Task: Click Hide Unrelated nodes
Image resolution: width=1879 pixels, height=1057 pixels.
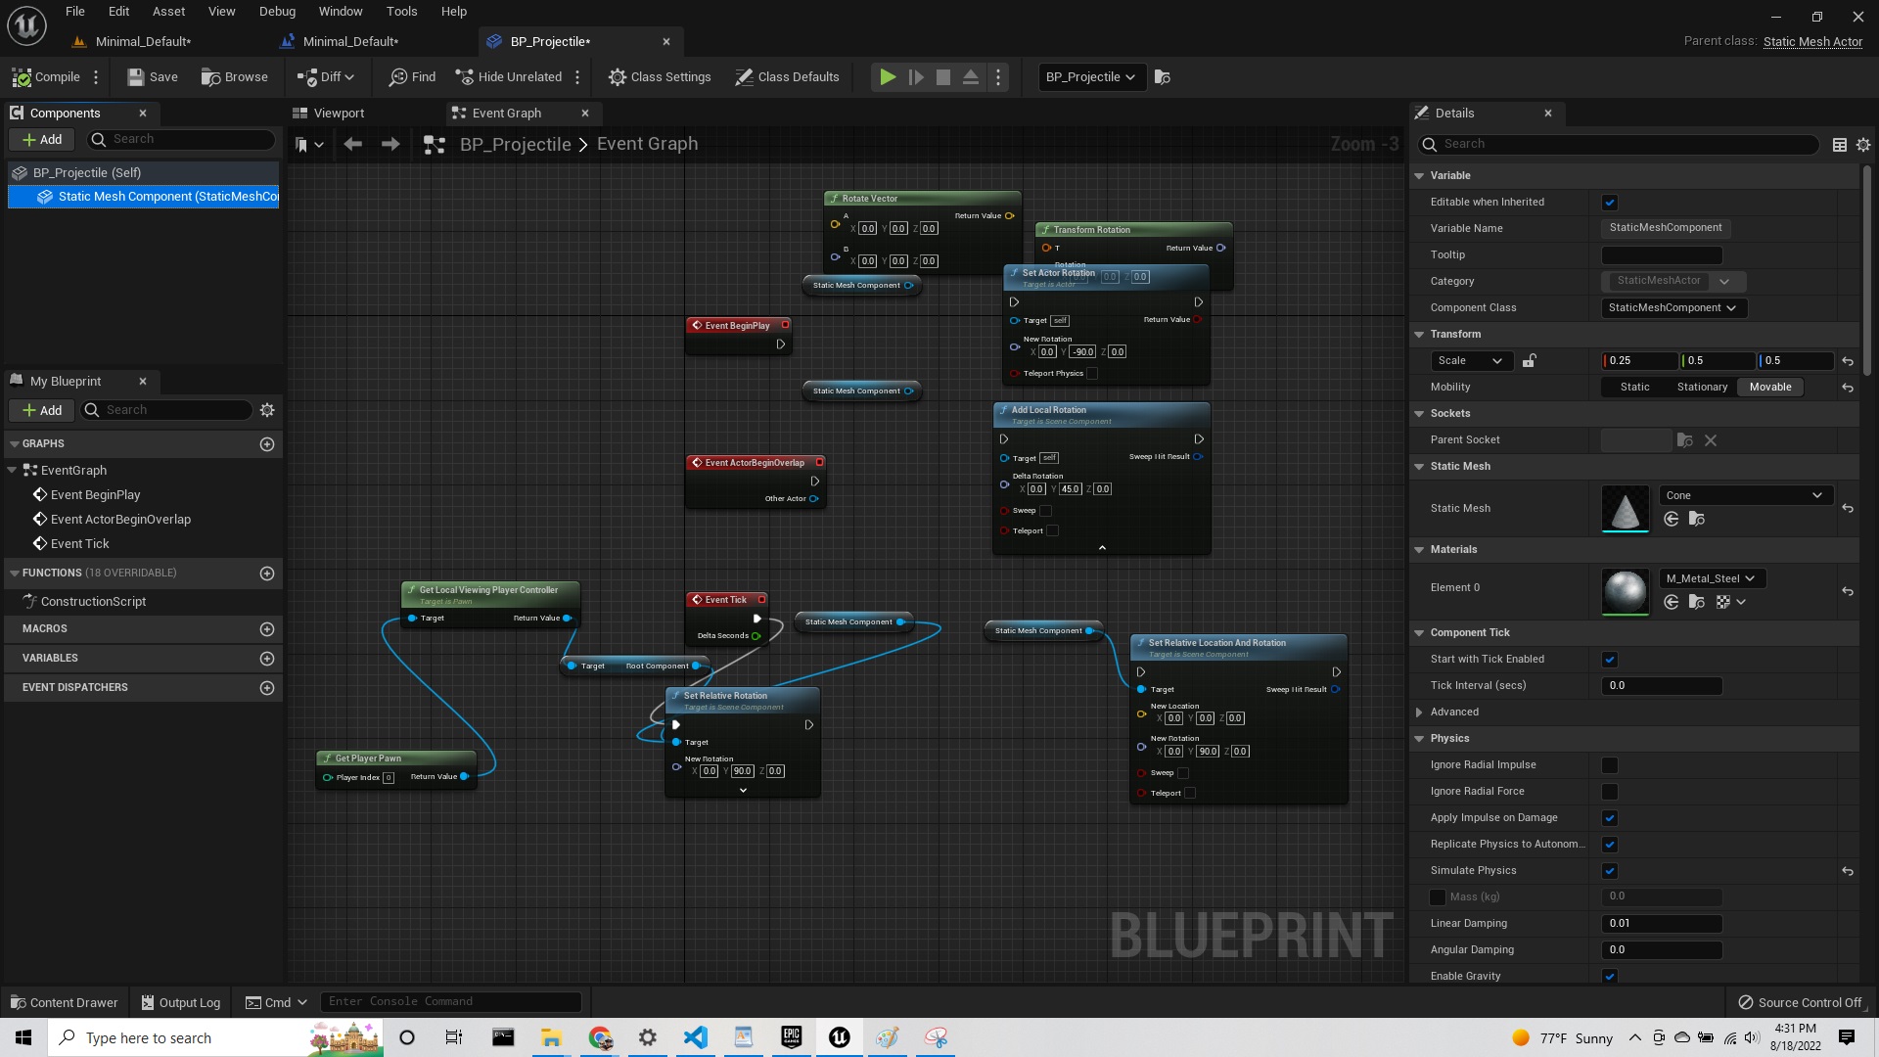Action: (x=511, y=76)
